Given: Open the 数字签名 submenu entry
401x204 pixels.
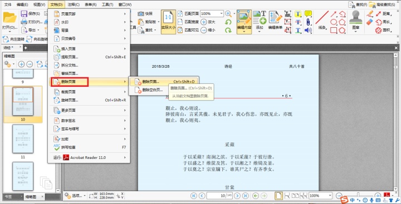Looking at the screenshot, I should click(89, 121).
